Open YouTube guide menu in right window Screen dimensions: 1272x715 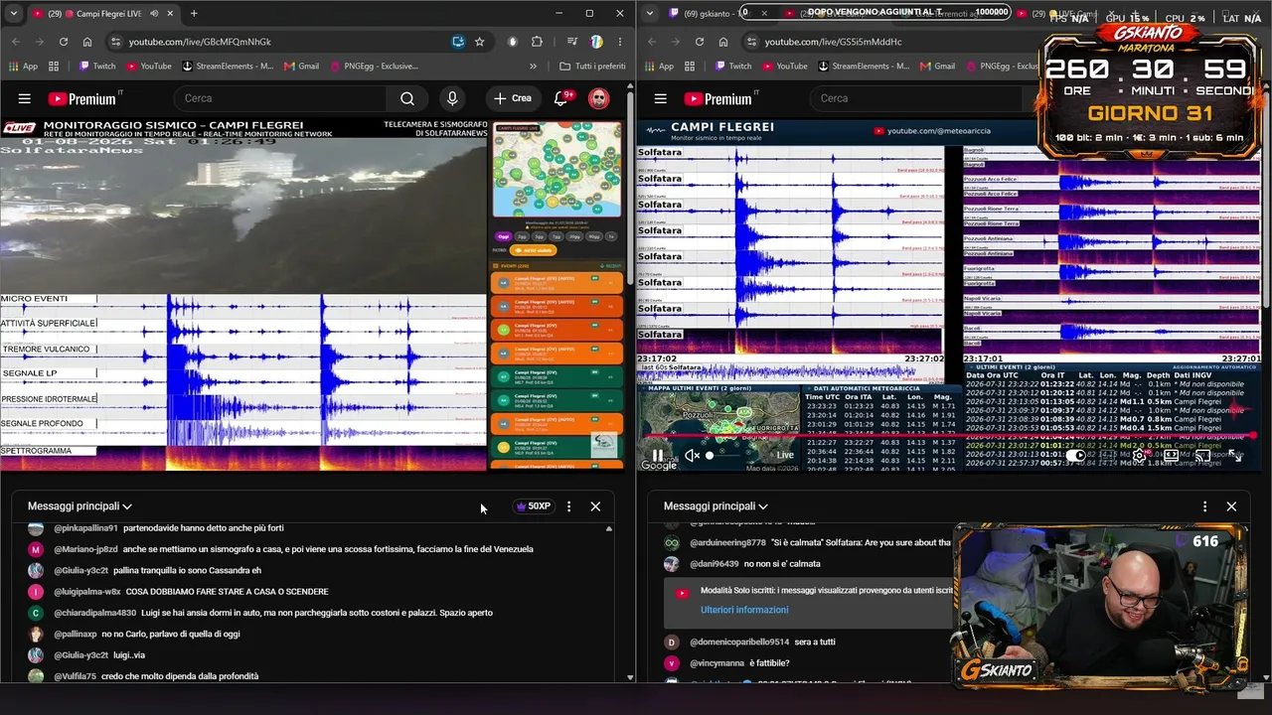(x=661, y=98)
